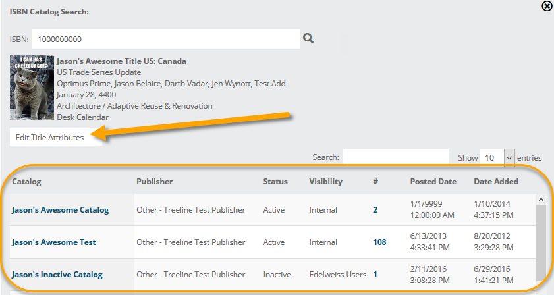Click the scrollbar up arrow in table
The height and width of the screenshot is (295, 554).
[x=541, y=199]
